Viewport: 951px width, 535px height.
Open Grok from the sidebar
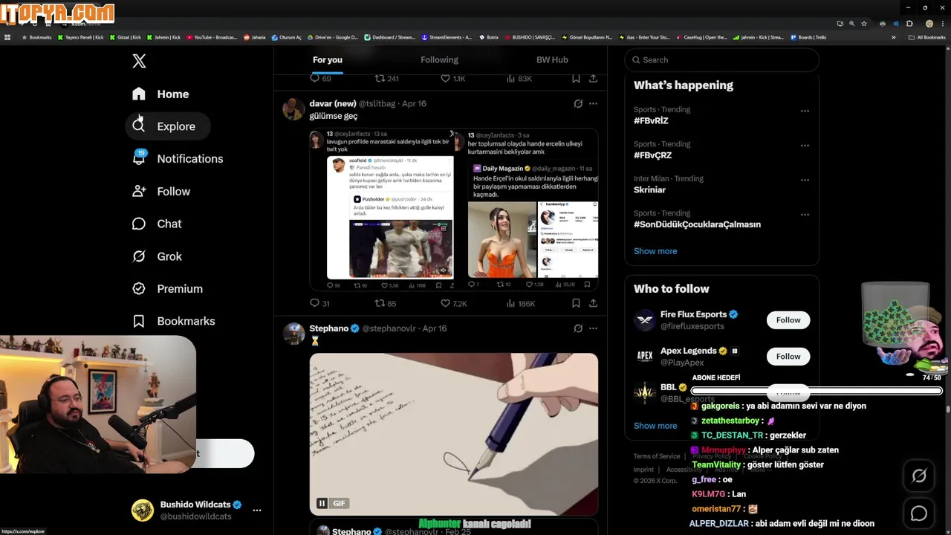(157, 256)
